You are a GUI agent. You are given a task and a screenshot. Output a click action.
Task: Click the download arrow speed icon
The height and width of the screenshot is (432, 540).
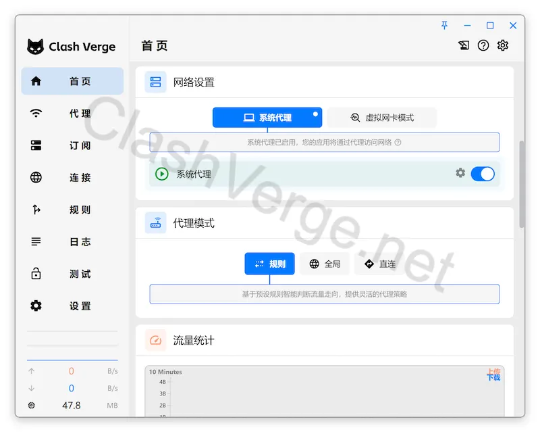[31, 388]
